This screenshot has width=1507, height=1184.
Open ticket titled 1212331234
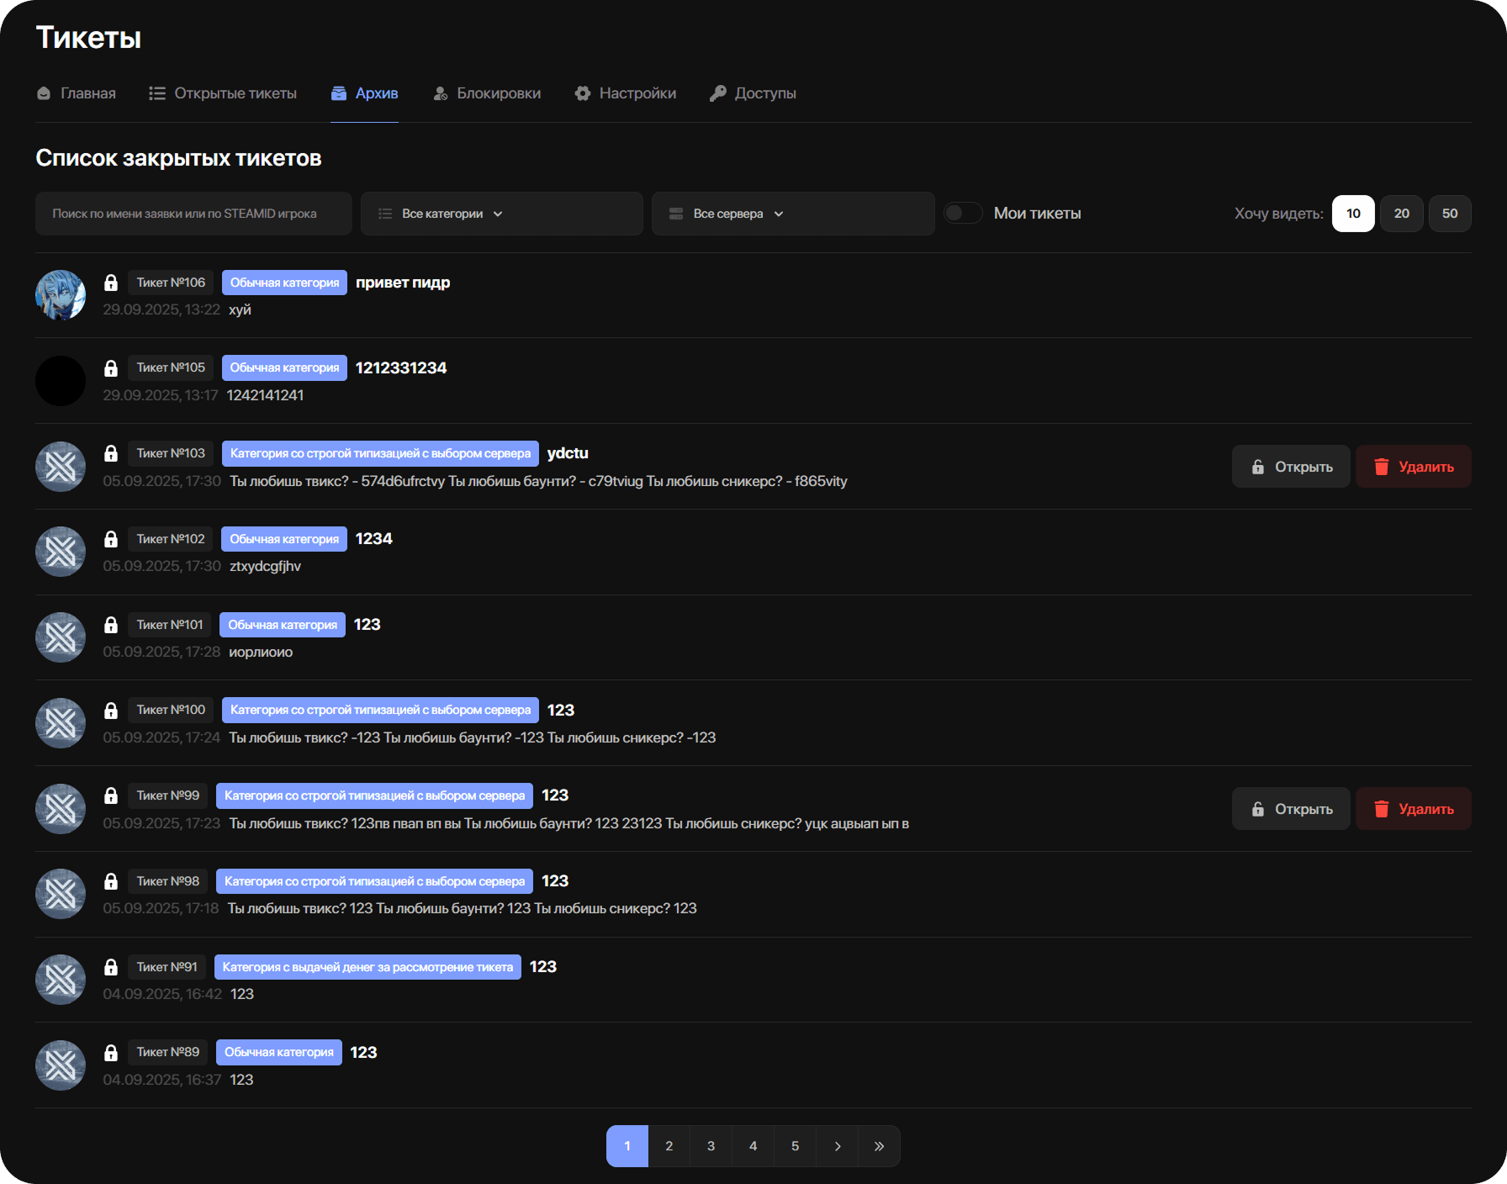coord(401,368)
